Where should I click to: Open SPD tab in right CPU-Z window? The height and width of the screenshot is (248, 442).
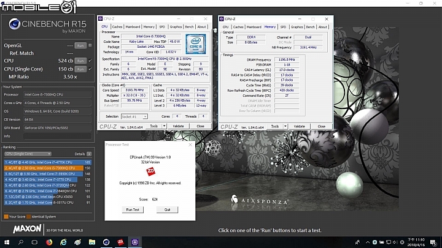click(x=283, y=27)
